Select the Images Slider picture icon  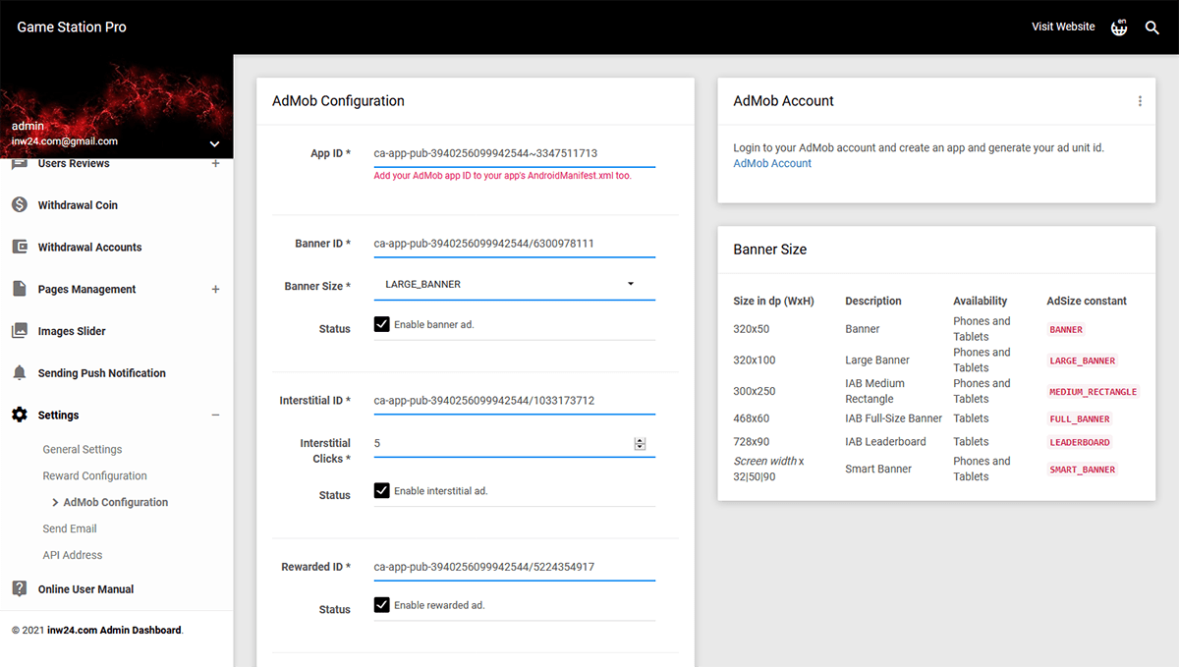click(x=20, y=331)
